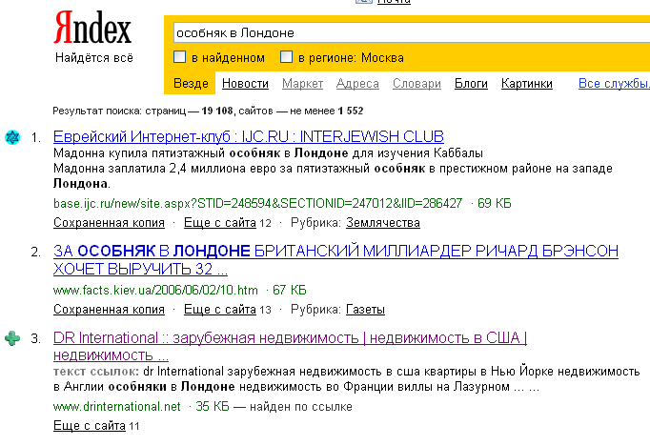
Task: Open 'Сохраненная копия' for the IJC.RU result
Action: [x=109, y=223]
